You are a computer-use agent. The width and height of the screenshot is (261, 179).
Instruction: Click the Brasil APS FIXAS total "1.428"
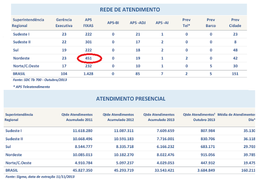coord(88,74)
